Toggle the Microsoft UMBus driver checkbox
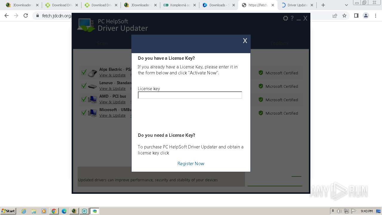 pos(84,113)
